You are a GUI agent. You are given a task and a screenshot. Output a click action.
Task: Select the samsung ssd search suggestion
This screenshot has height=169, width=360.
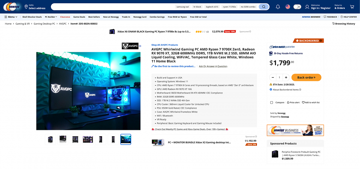coord(182,7)
